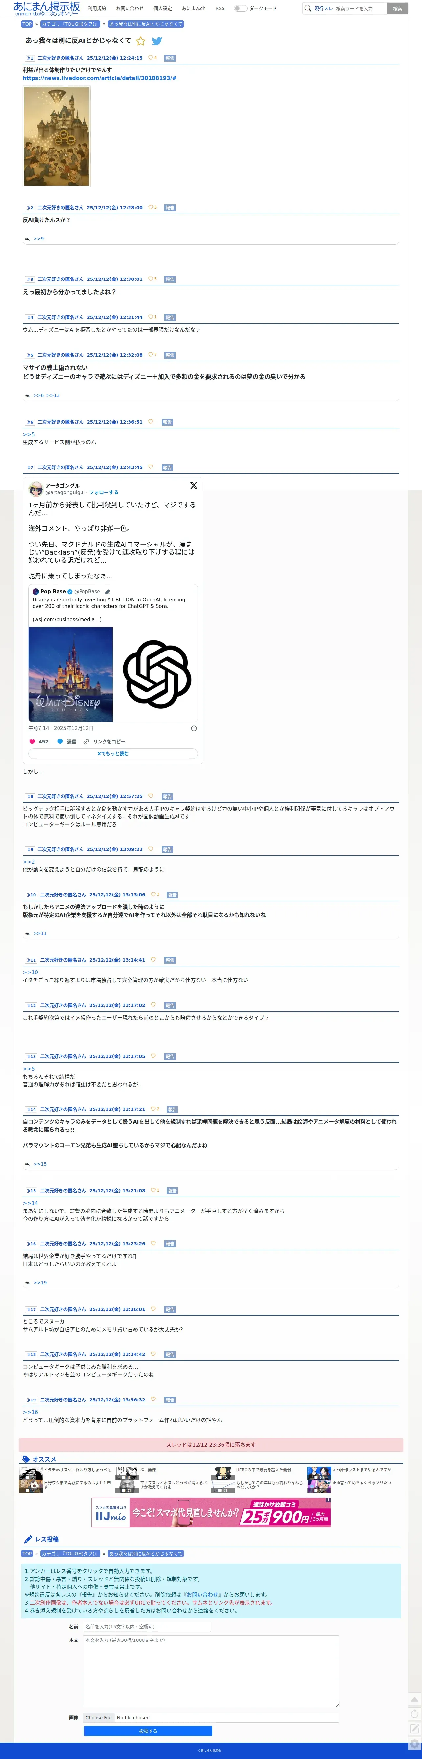
Task: Click the >>19 reply reference under post 16
Action: 39,1283
